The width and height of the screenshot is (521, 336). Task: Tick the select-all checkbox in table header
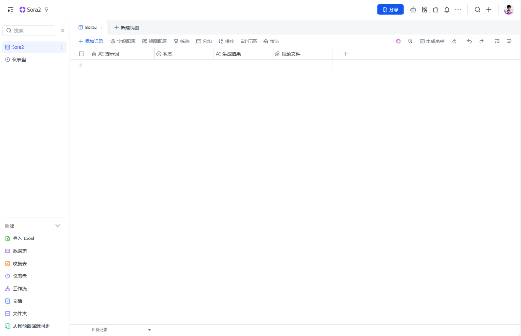click(x=82, y=54)
